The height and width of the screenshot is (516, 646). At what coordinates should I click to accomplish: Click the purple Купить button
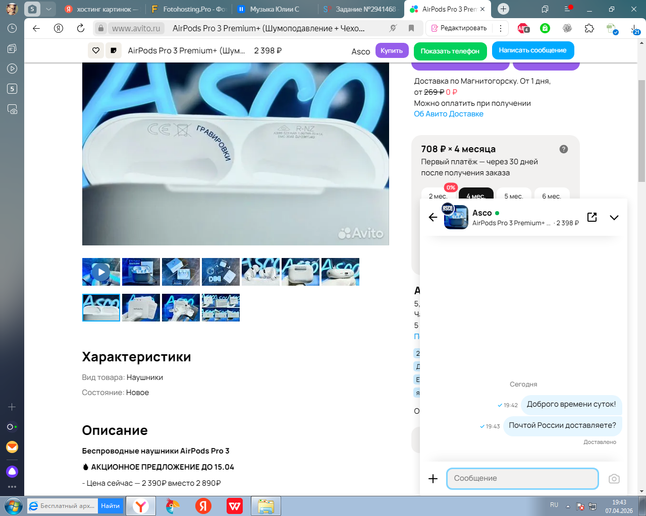point(392,50)
